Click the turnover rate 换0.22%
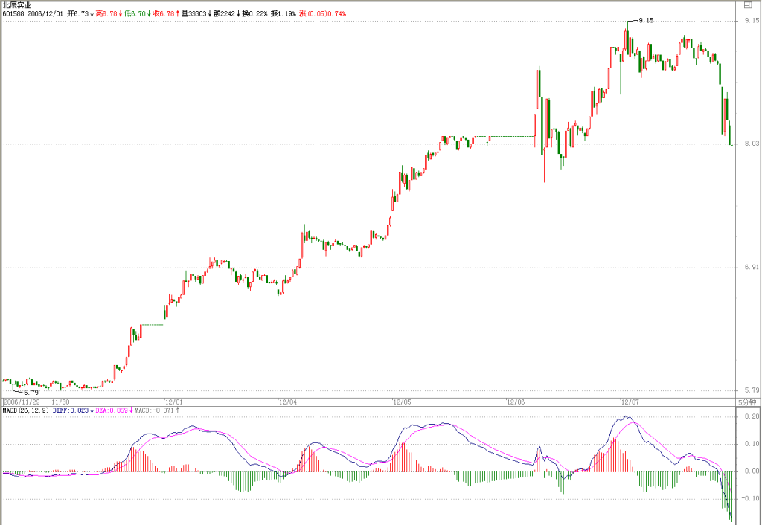The height and width of the screenshot is (525, 762). [x=254, y=13]
